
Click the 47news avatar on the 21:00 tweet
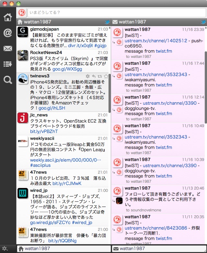point(23,232)
